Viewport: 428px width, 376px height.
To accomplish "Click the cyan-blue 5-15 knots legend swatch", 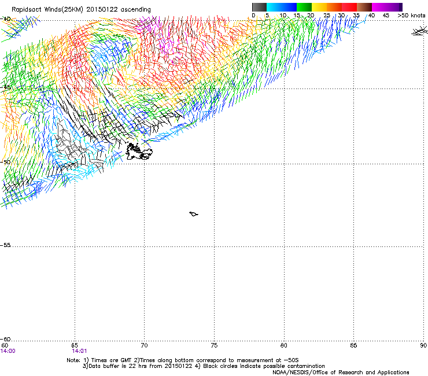I will coord(282,7).
